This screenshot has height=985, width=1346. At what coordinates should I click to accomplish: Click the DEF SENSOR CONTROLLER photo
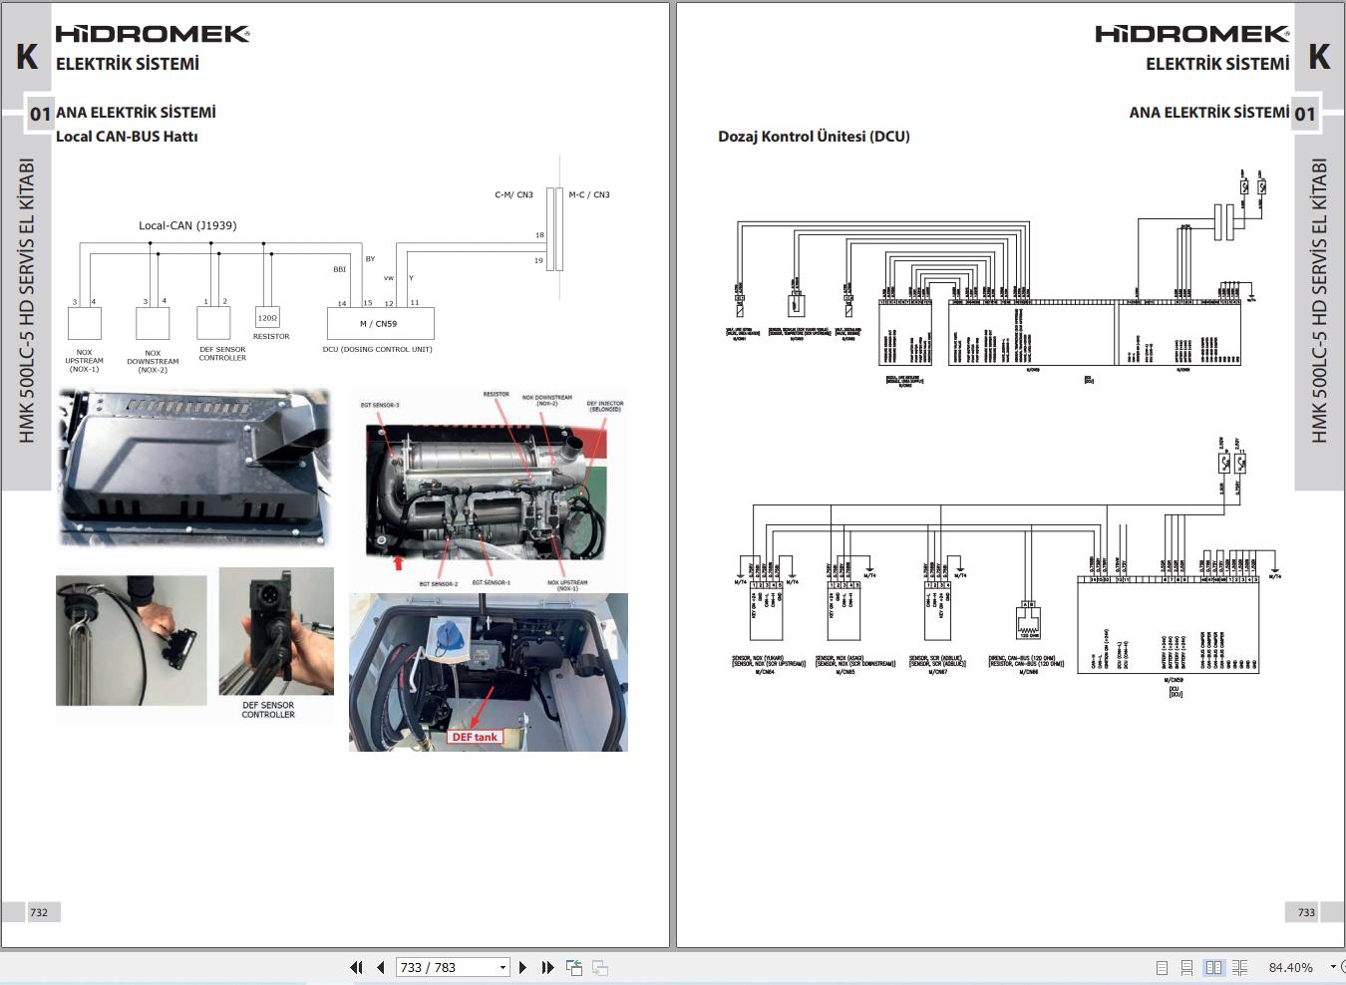click(276, 632)
